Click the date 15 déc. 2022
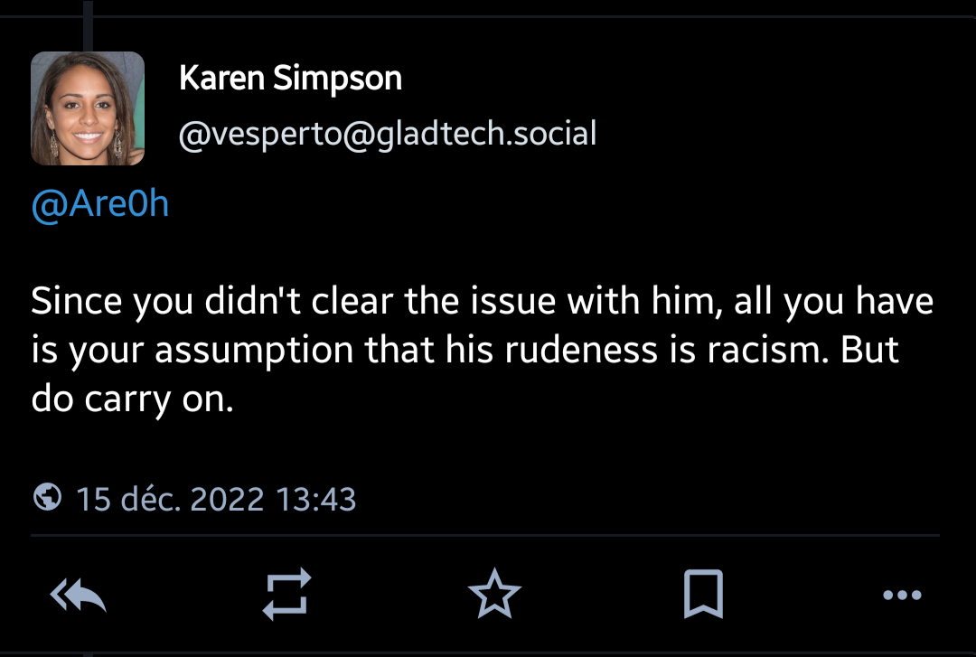Viewport: 976px width, 657px height. point(171,499)
